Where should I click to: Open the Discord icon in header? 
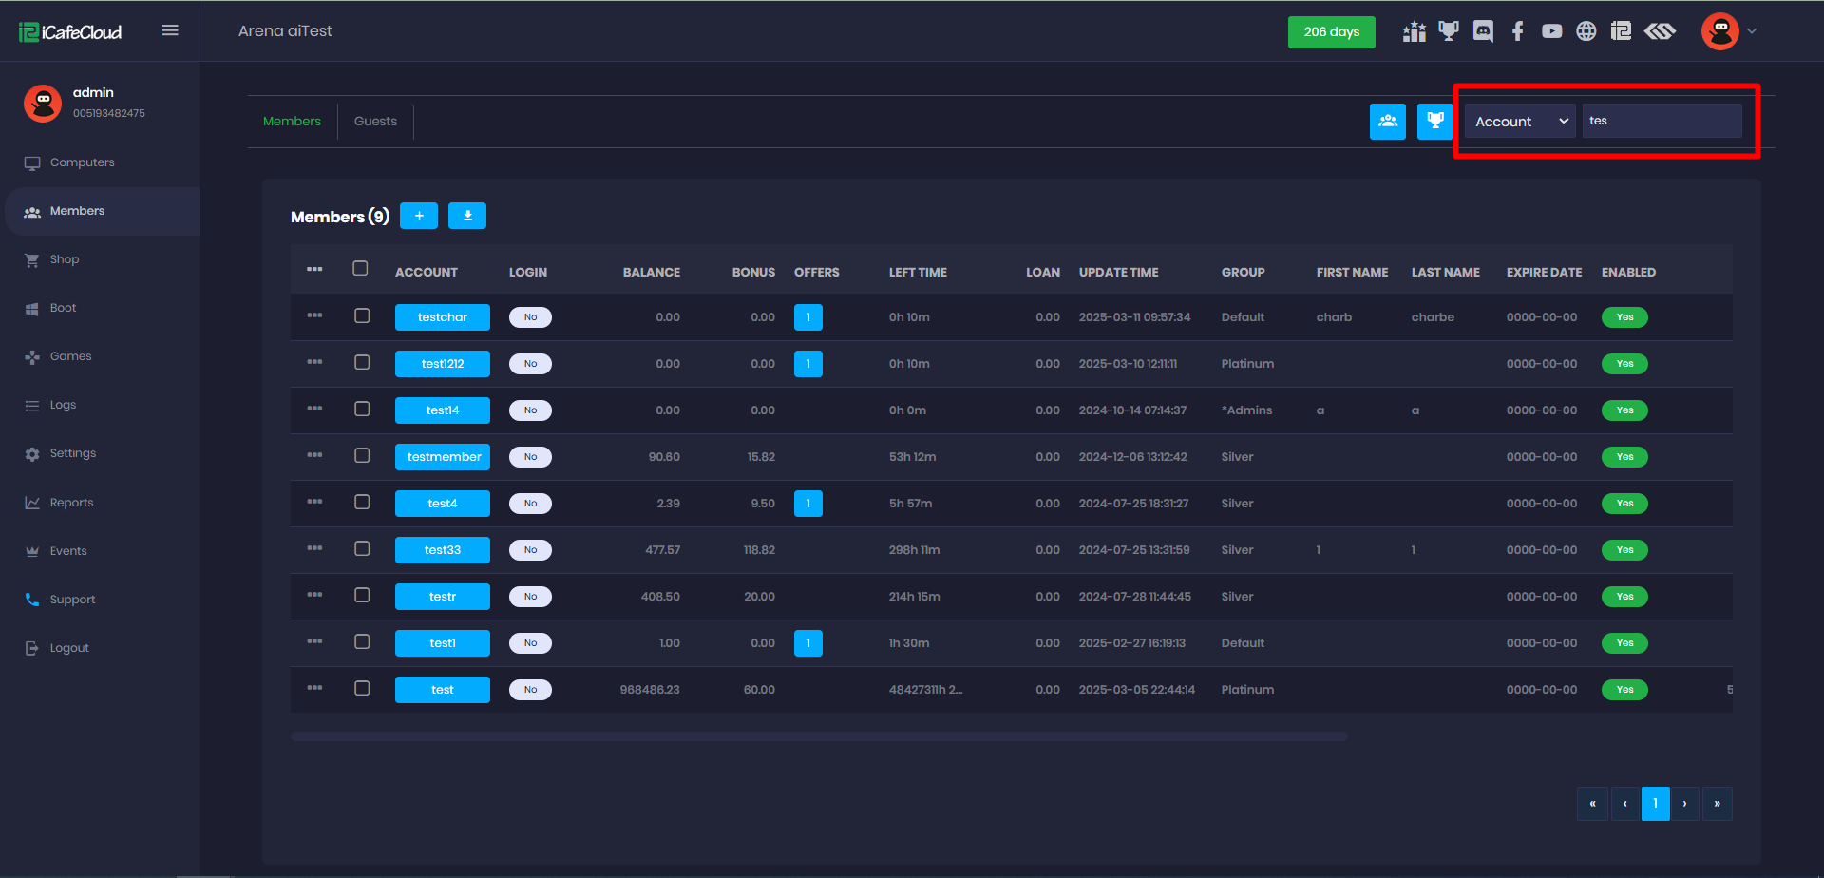click(1482, 31)
